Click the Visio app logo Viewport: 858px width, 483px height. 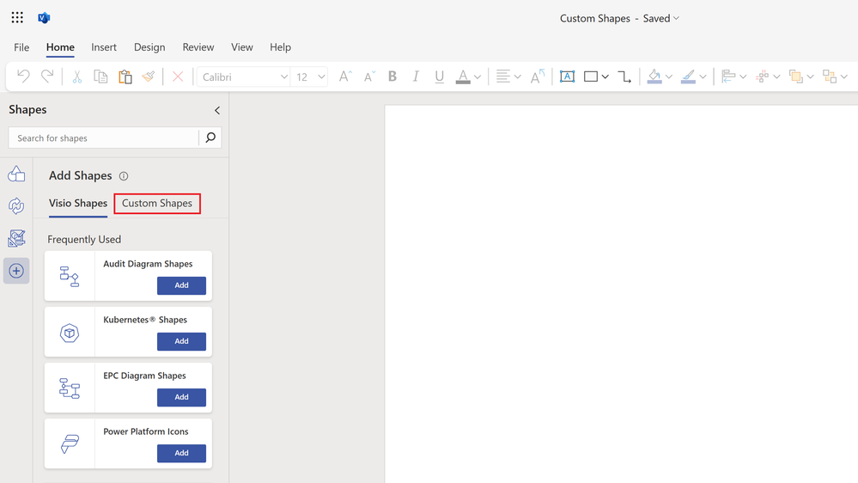point(44,17)
